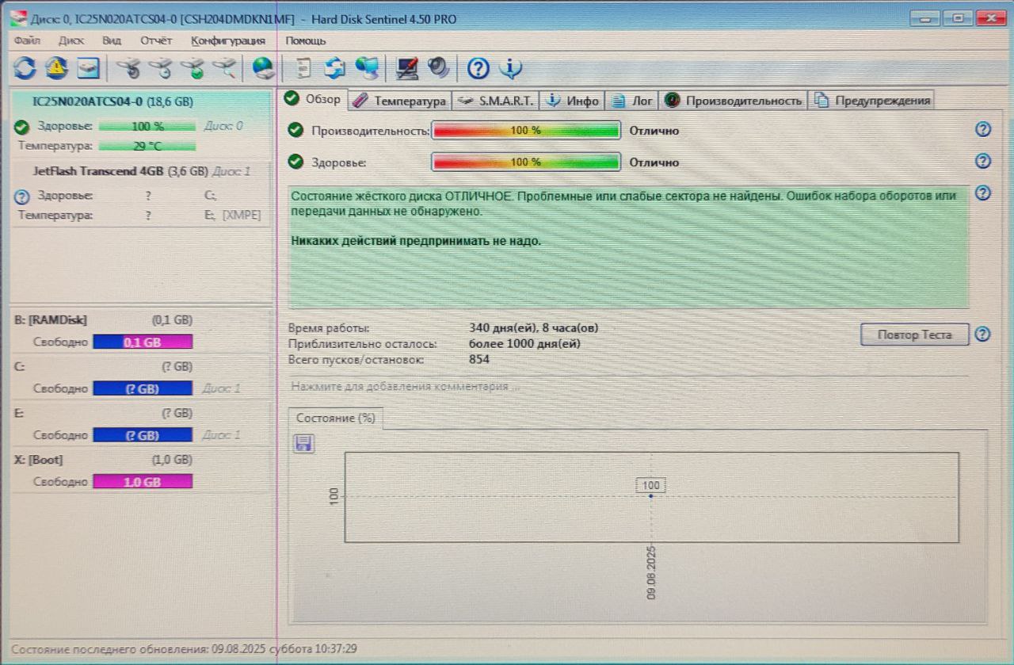Click the floppy save icon above chart

[x=303, y=443]
